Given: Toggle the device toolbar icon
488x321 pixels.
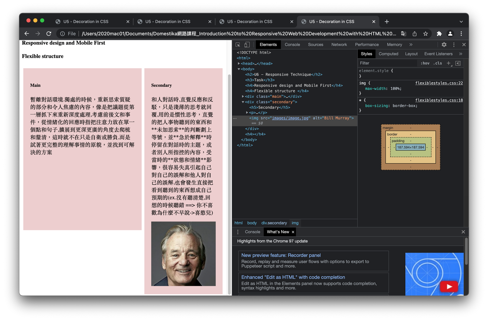Looking at the screenshot, I should pyautogui.click(x=247, y=45).
